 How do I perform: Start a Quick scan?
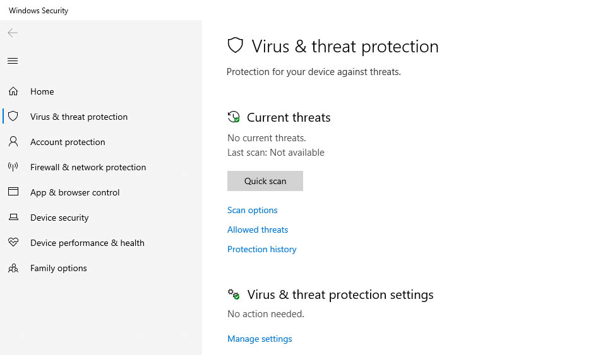(265, 181)
